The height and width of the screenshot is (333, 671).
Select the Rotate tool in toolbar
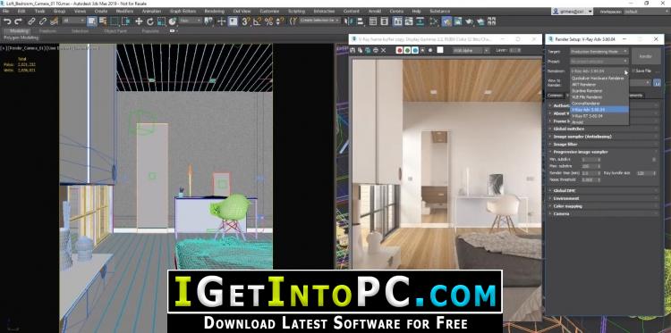[x=150, y=21]
